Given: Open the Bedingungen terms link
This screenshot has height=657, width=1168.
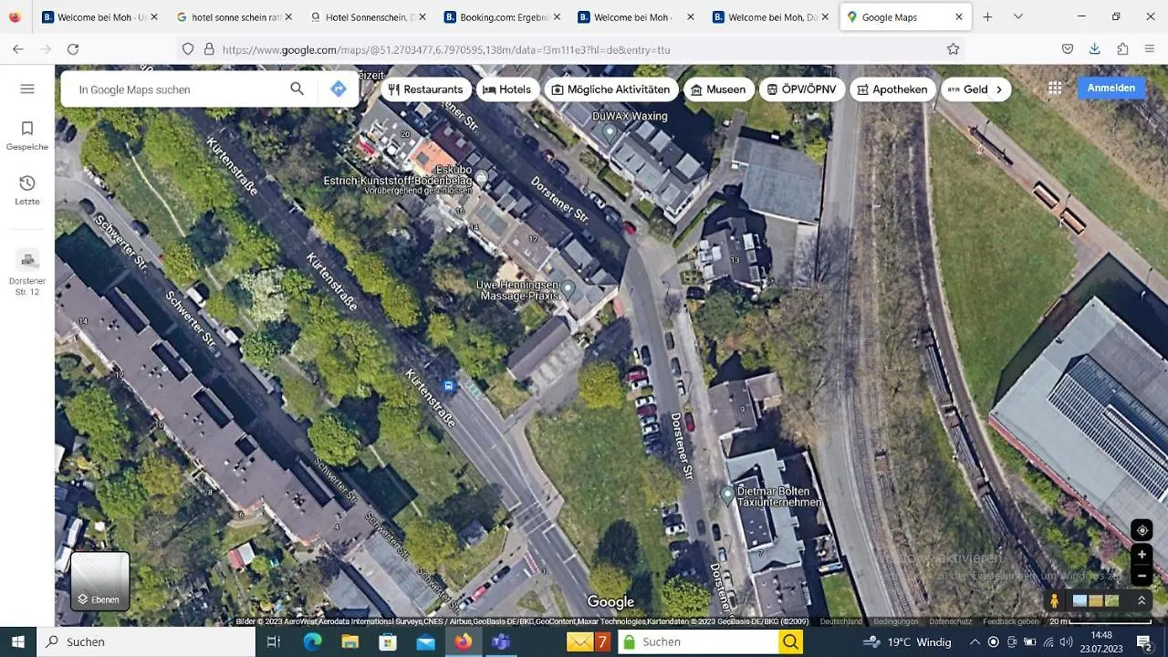Looking at the screenshot, I should click(x=896, y=621).
